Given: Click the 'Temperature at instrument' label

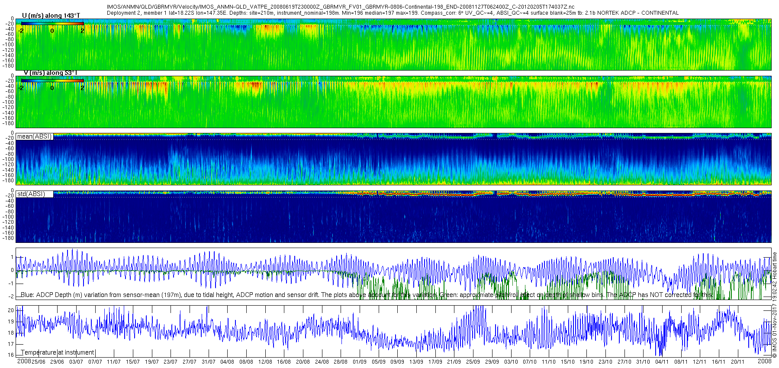Looking at the screenshot, I should [58, 352].
